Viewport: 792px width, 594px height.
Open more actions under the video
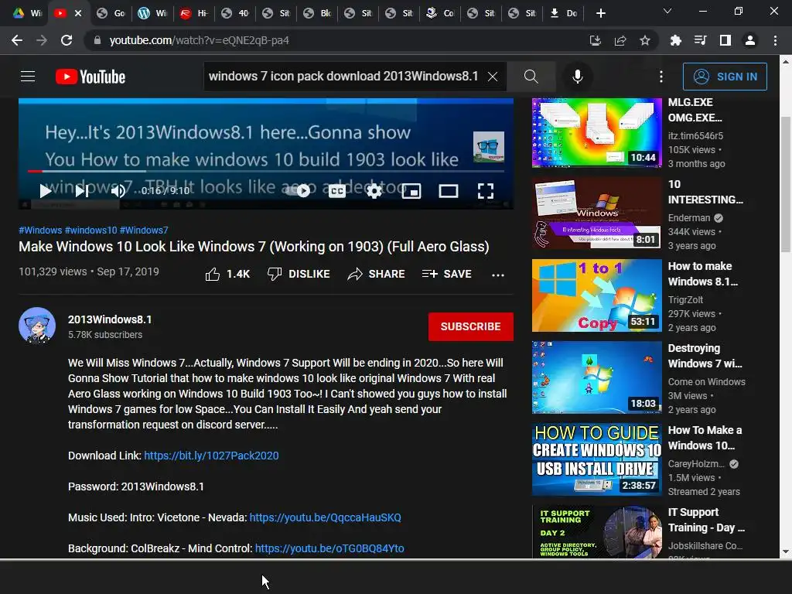click(x=498, y=275)
